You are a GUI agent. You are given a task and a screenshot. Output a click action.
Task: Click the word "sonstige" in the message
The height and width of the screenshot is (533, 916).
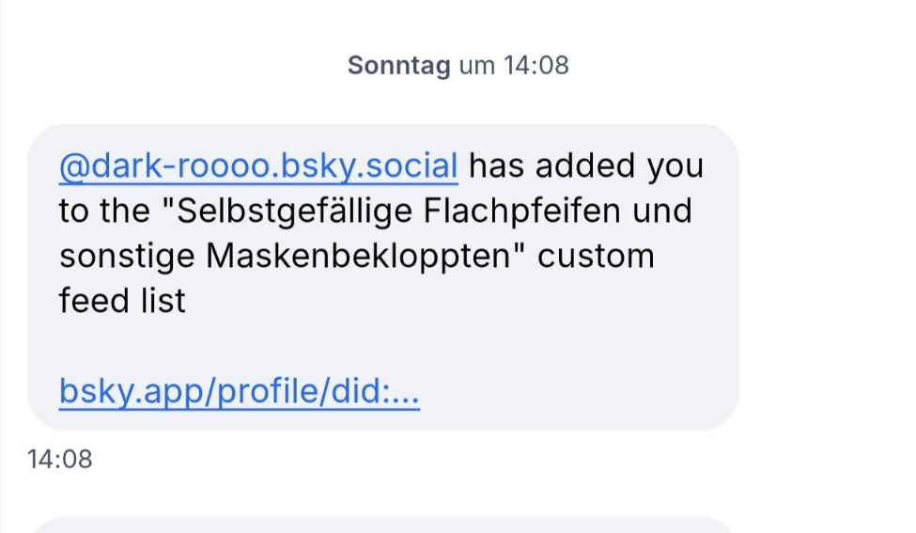click(x=125, y=257)
